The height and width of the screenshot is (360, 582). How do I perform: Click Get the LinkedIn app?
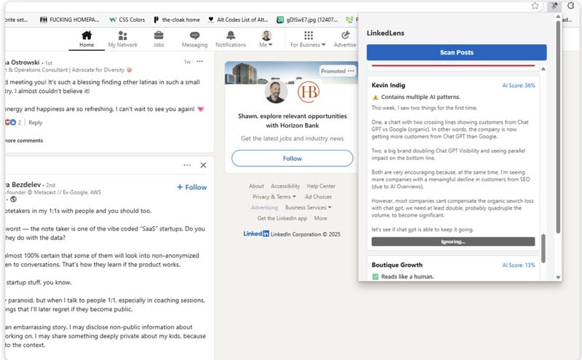coord(282,218)
